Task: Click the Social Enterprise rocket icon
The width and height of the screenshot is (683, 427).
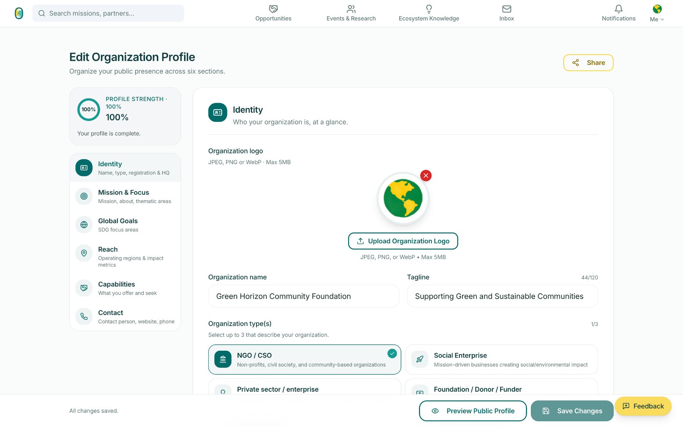Action: click(420, 359)
